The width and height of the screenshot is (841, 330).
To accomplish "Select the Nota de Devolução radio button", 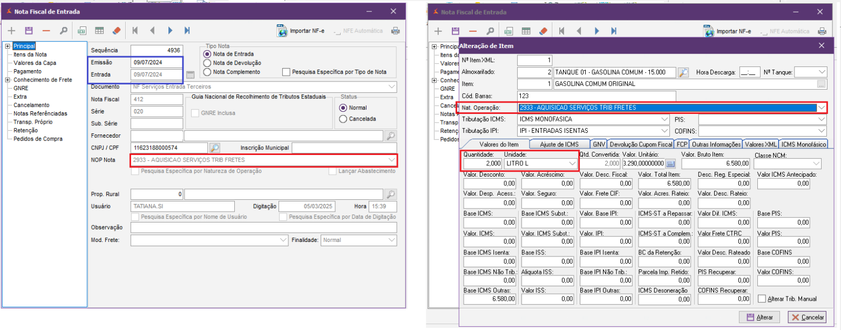I will tap(206, 63).
